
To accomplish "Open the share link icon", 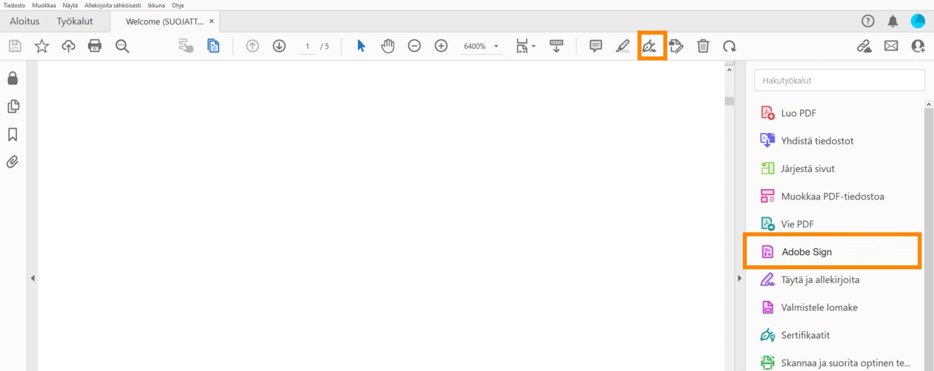I will point(864,46).
